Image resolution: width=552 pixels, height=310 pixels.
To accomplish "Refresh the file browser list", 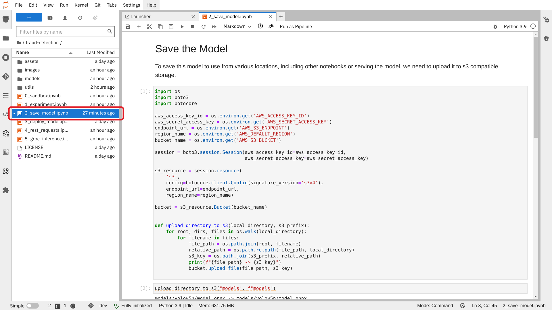I will (80, 18).
